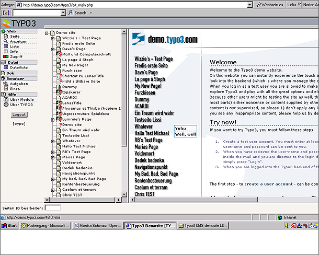Click the Info module icon
319x255 pixels.
[x=6, y=51]
